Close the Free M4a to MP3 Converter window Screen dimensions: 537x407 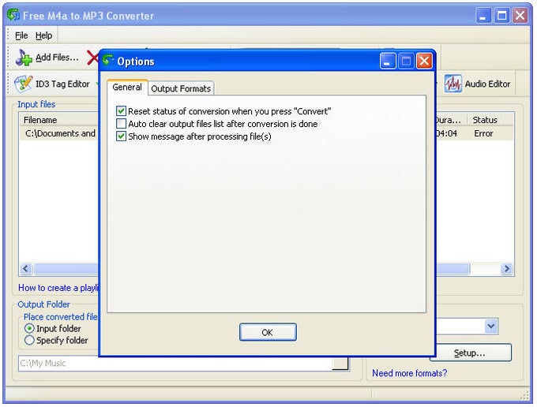click(520, 16)
